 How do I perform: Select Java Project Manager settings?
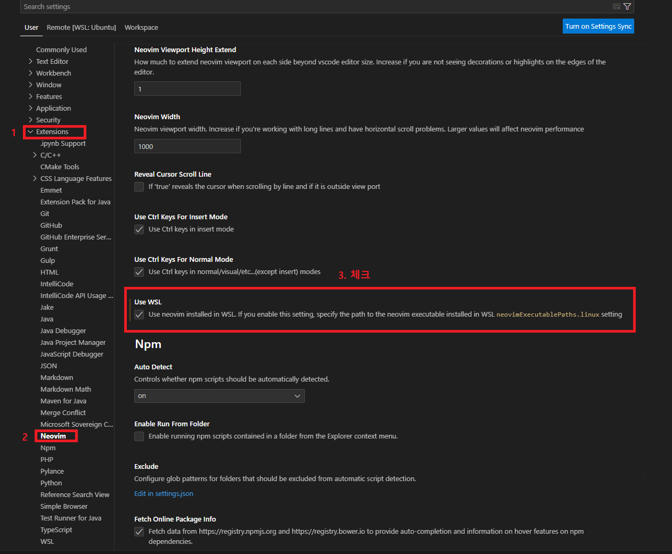(x=73, y=342)
